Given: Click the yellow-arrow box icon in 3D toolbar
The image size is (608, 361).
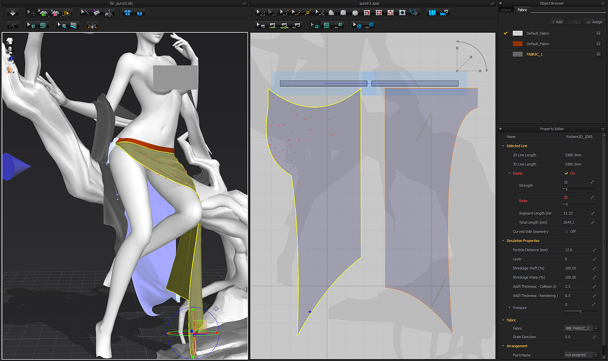Looking at the screenshot, I should tap(92, 25).
